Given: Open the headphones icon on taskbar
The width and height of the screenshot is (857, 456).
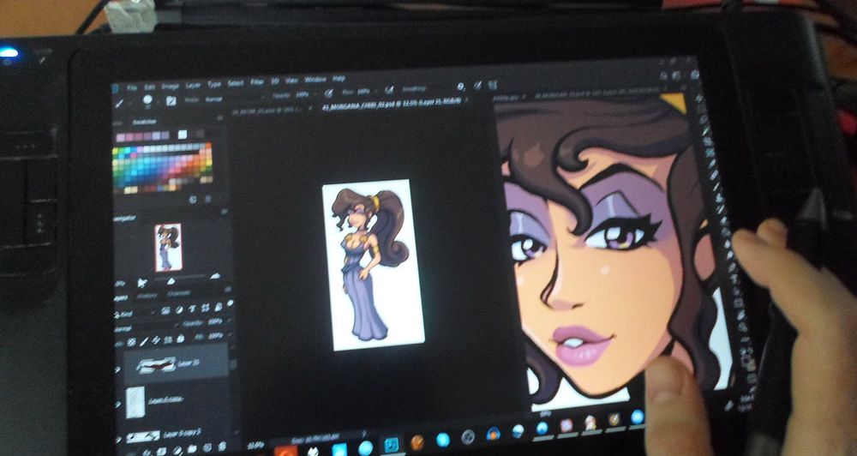Looking at the screenshot, I should [494, 434].
